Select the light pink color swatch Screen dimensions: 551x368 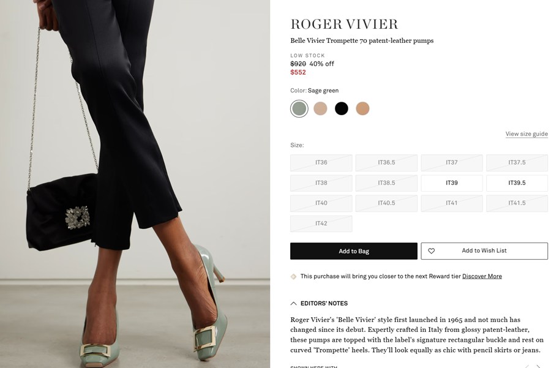[320, 108]
